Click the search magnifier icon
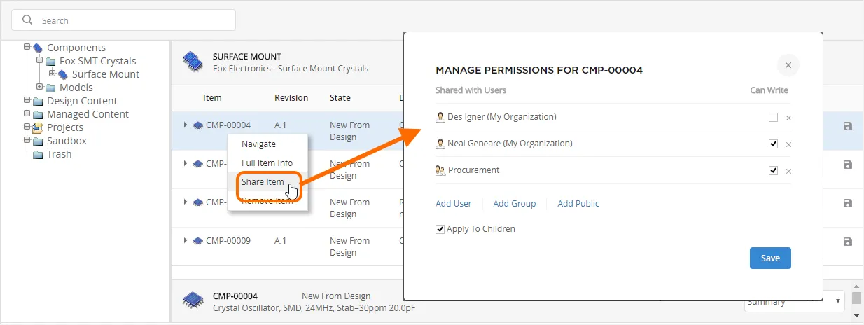 [28, 20]
